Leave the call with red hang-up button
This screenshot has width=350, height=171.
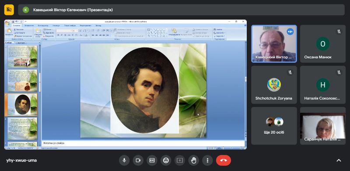click(224, 161)
